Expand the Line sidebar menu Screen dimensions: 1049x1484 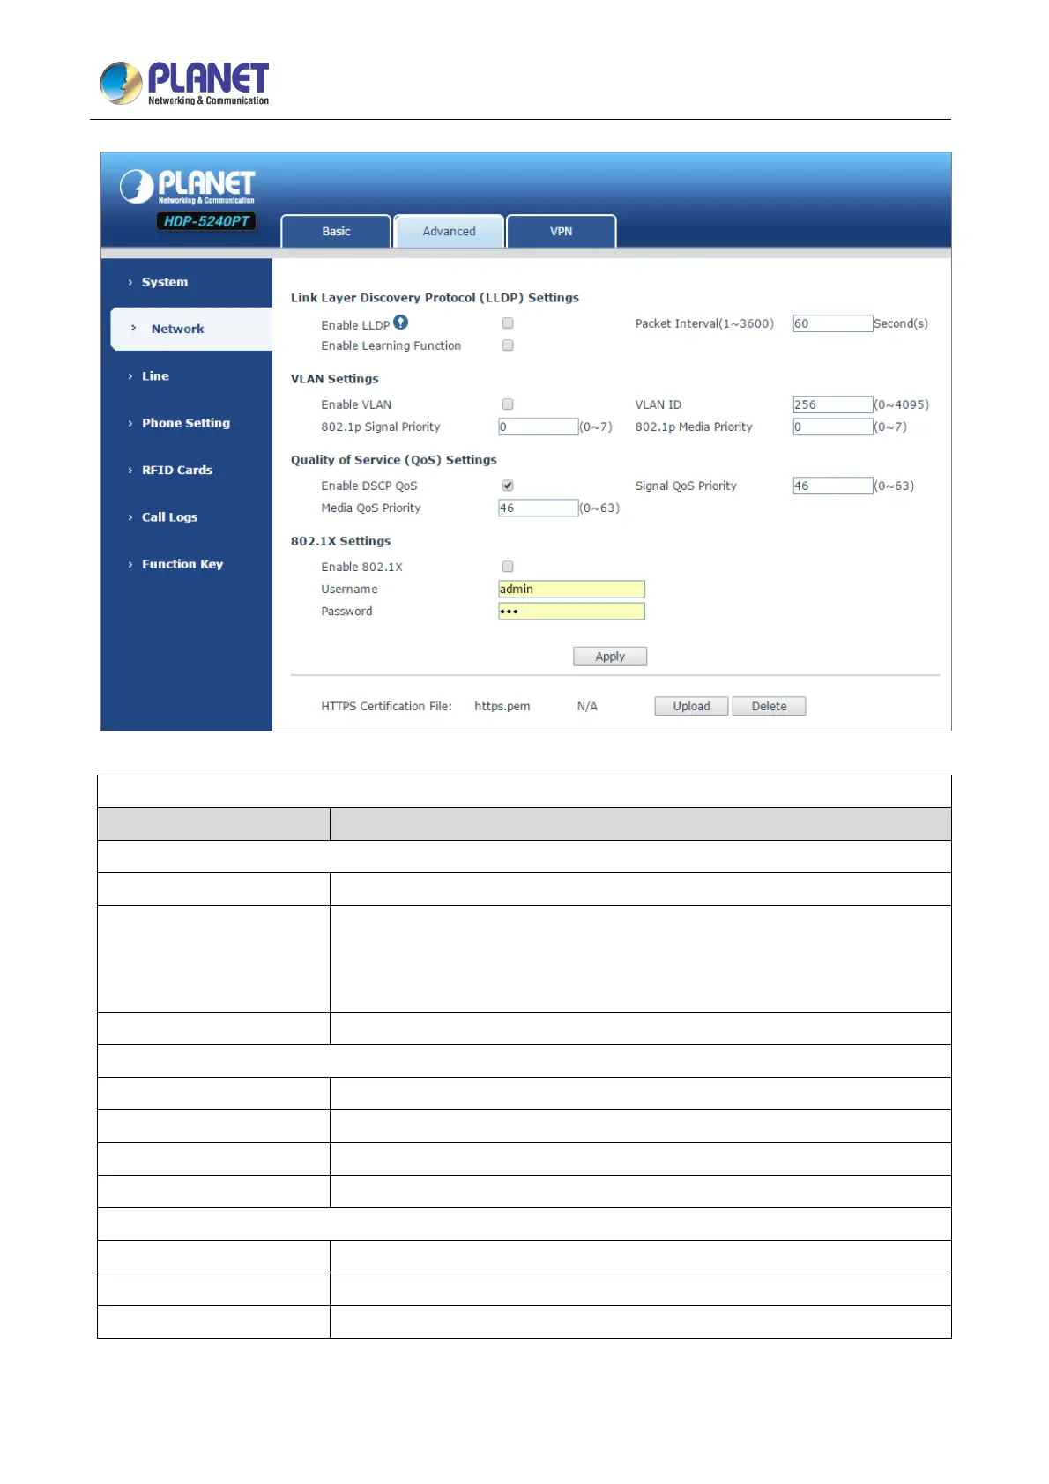pyautogui.click(x=155, y=376)
